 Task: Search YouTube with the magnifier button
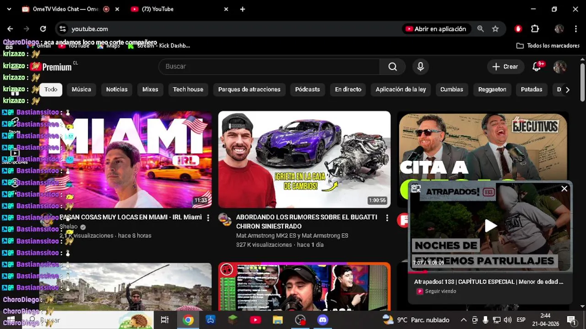point(392,67)
